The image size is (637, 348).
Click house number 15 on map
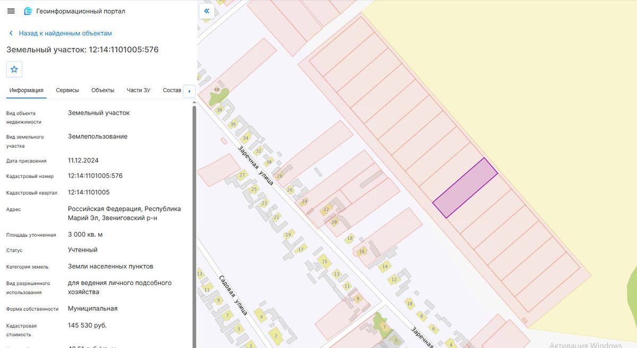coord(325,262)
